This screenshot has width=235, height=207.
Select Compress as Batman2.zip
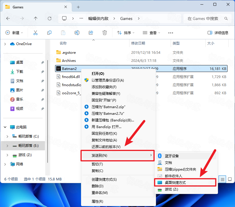[119, 107]
